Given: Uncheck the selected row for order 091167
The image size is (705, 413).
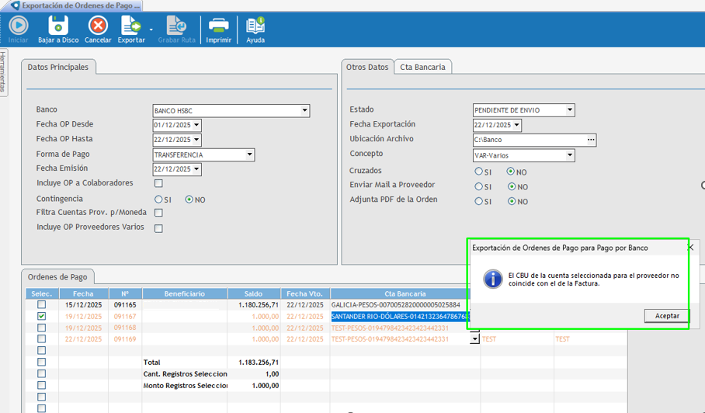Looking at the screenshot, I should [x=41, y=317].
